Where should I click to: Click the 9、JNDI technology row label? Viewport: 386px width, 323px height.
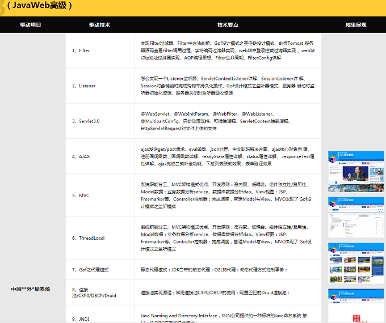pyautogui.click(x=81, y=319)
